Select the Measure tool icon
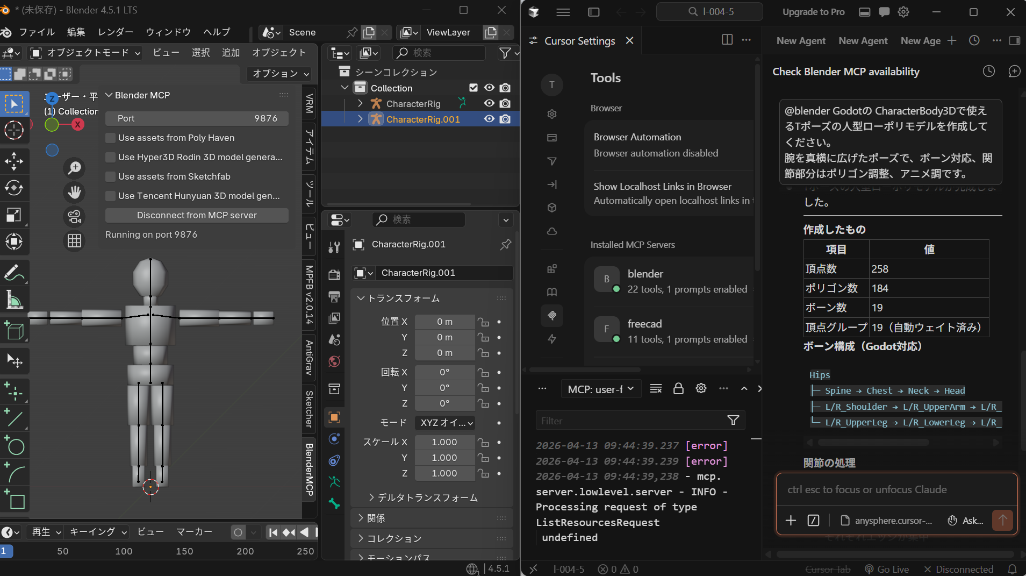 tap(14, 300)
